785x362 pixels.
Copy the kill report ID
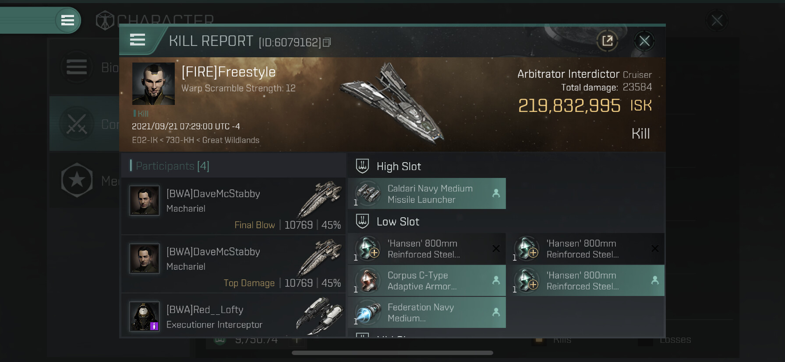327,42
